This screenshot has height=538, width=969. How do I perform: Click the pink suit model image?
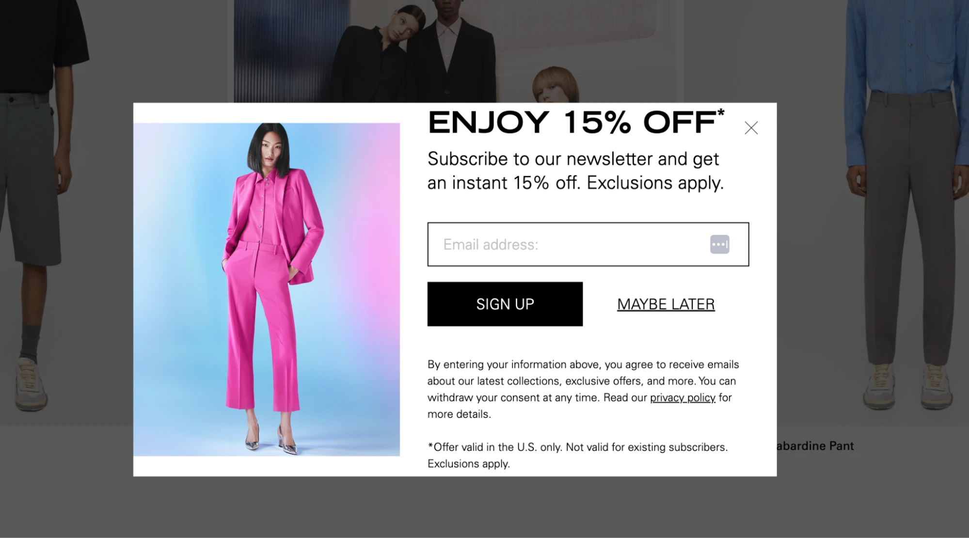point(267,289)
